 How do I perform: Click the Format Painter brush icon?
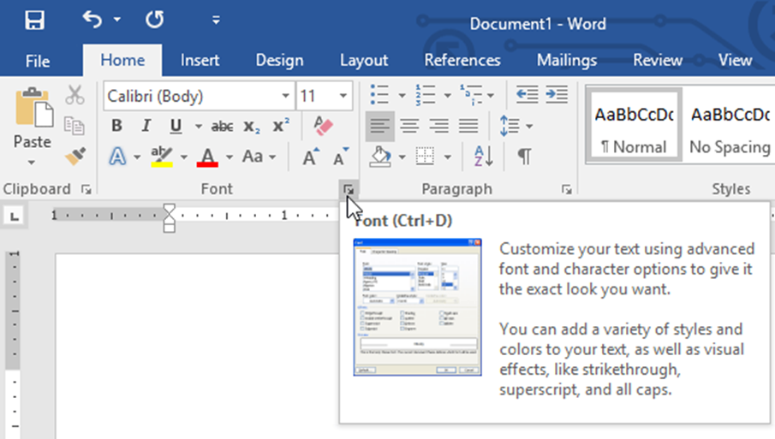(x=75, y=157)
